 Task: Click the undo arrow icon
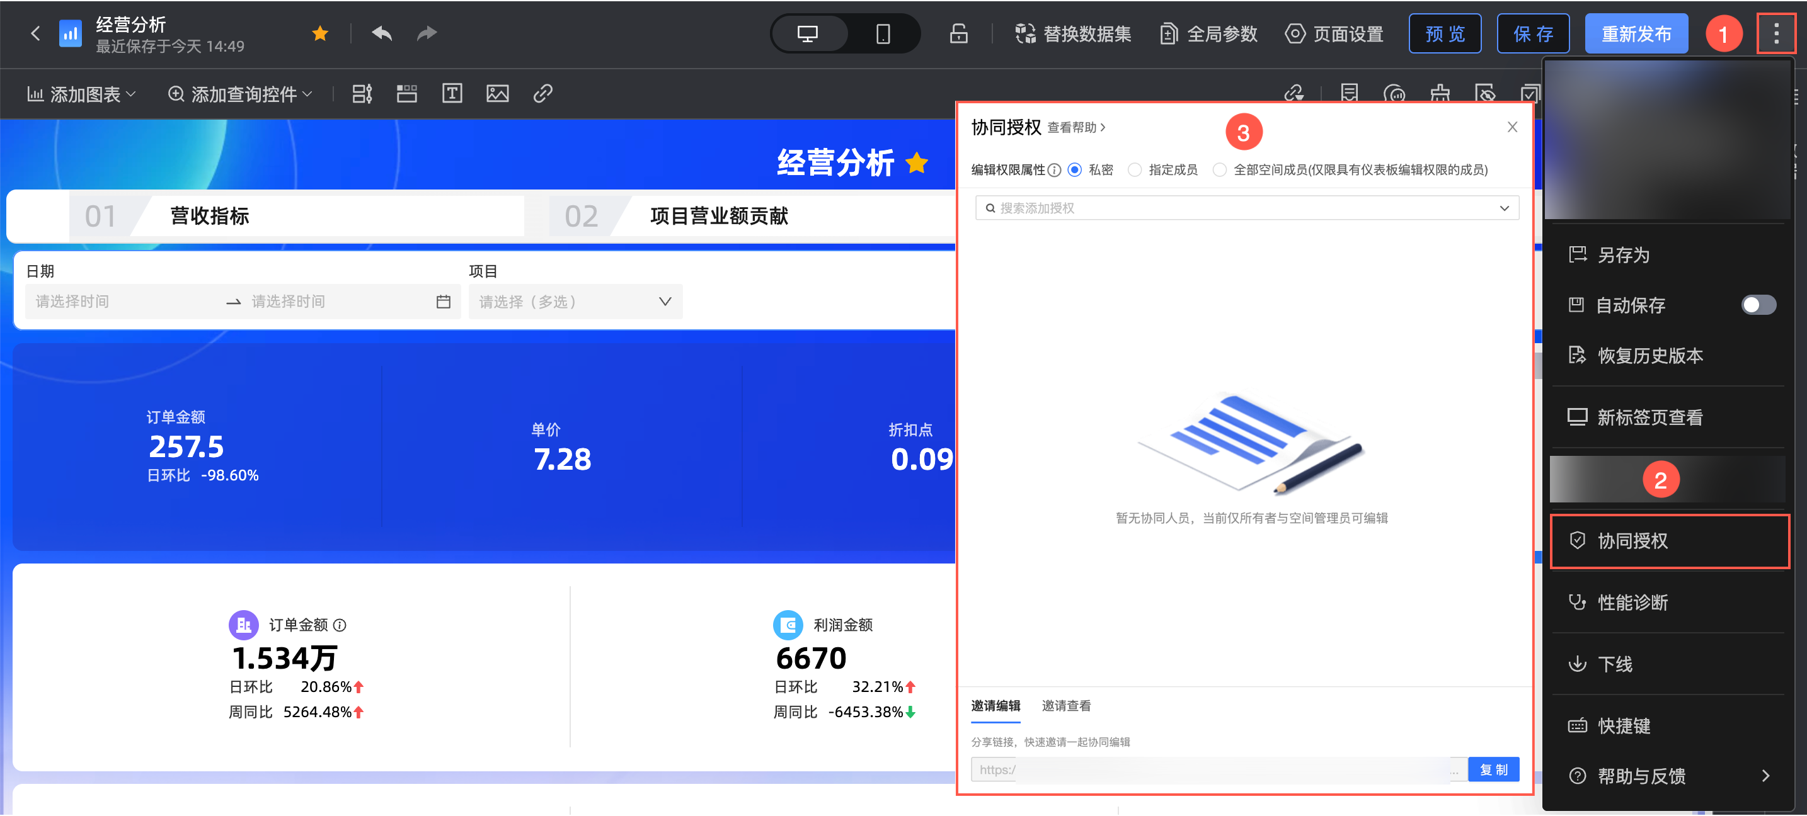pos(382,33)
